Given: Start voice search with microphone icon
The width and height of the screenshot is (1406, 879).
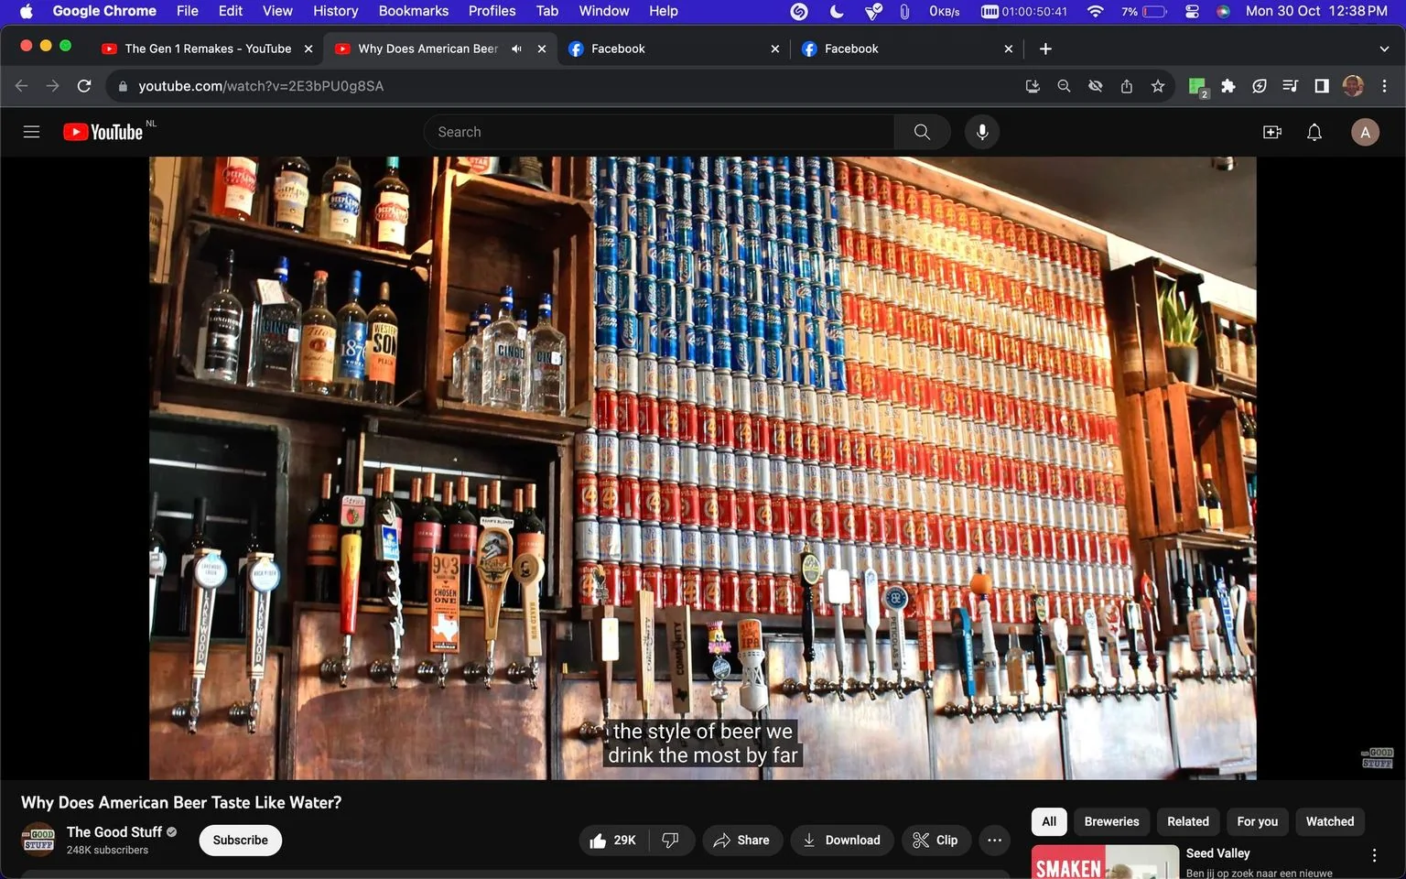Looking at the screenshot, I should (982, 132).
